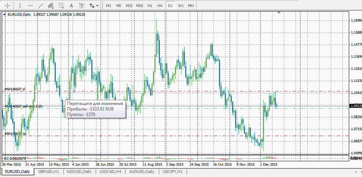Image resolution: width=362 pixels, height=177 pixels.
Task: Switch chart to H4 timeframe
Action: click(x=160, y=5)
